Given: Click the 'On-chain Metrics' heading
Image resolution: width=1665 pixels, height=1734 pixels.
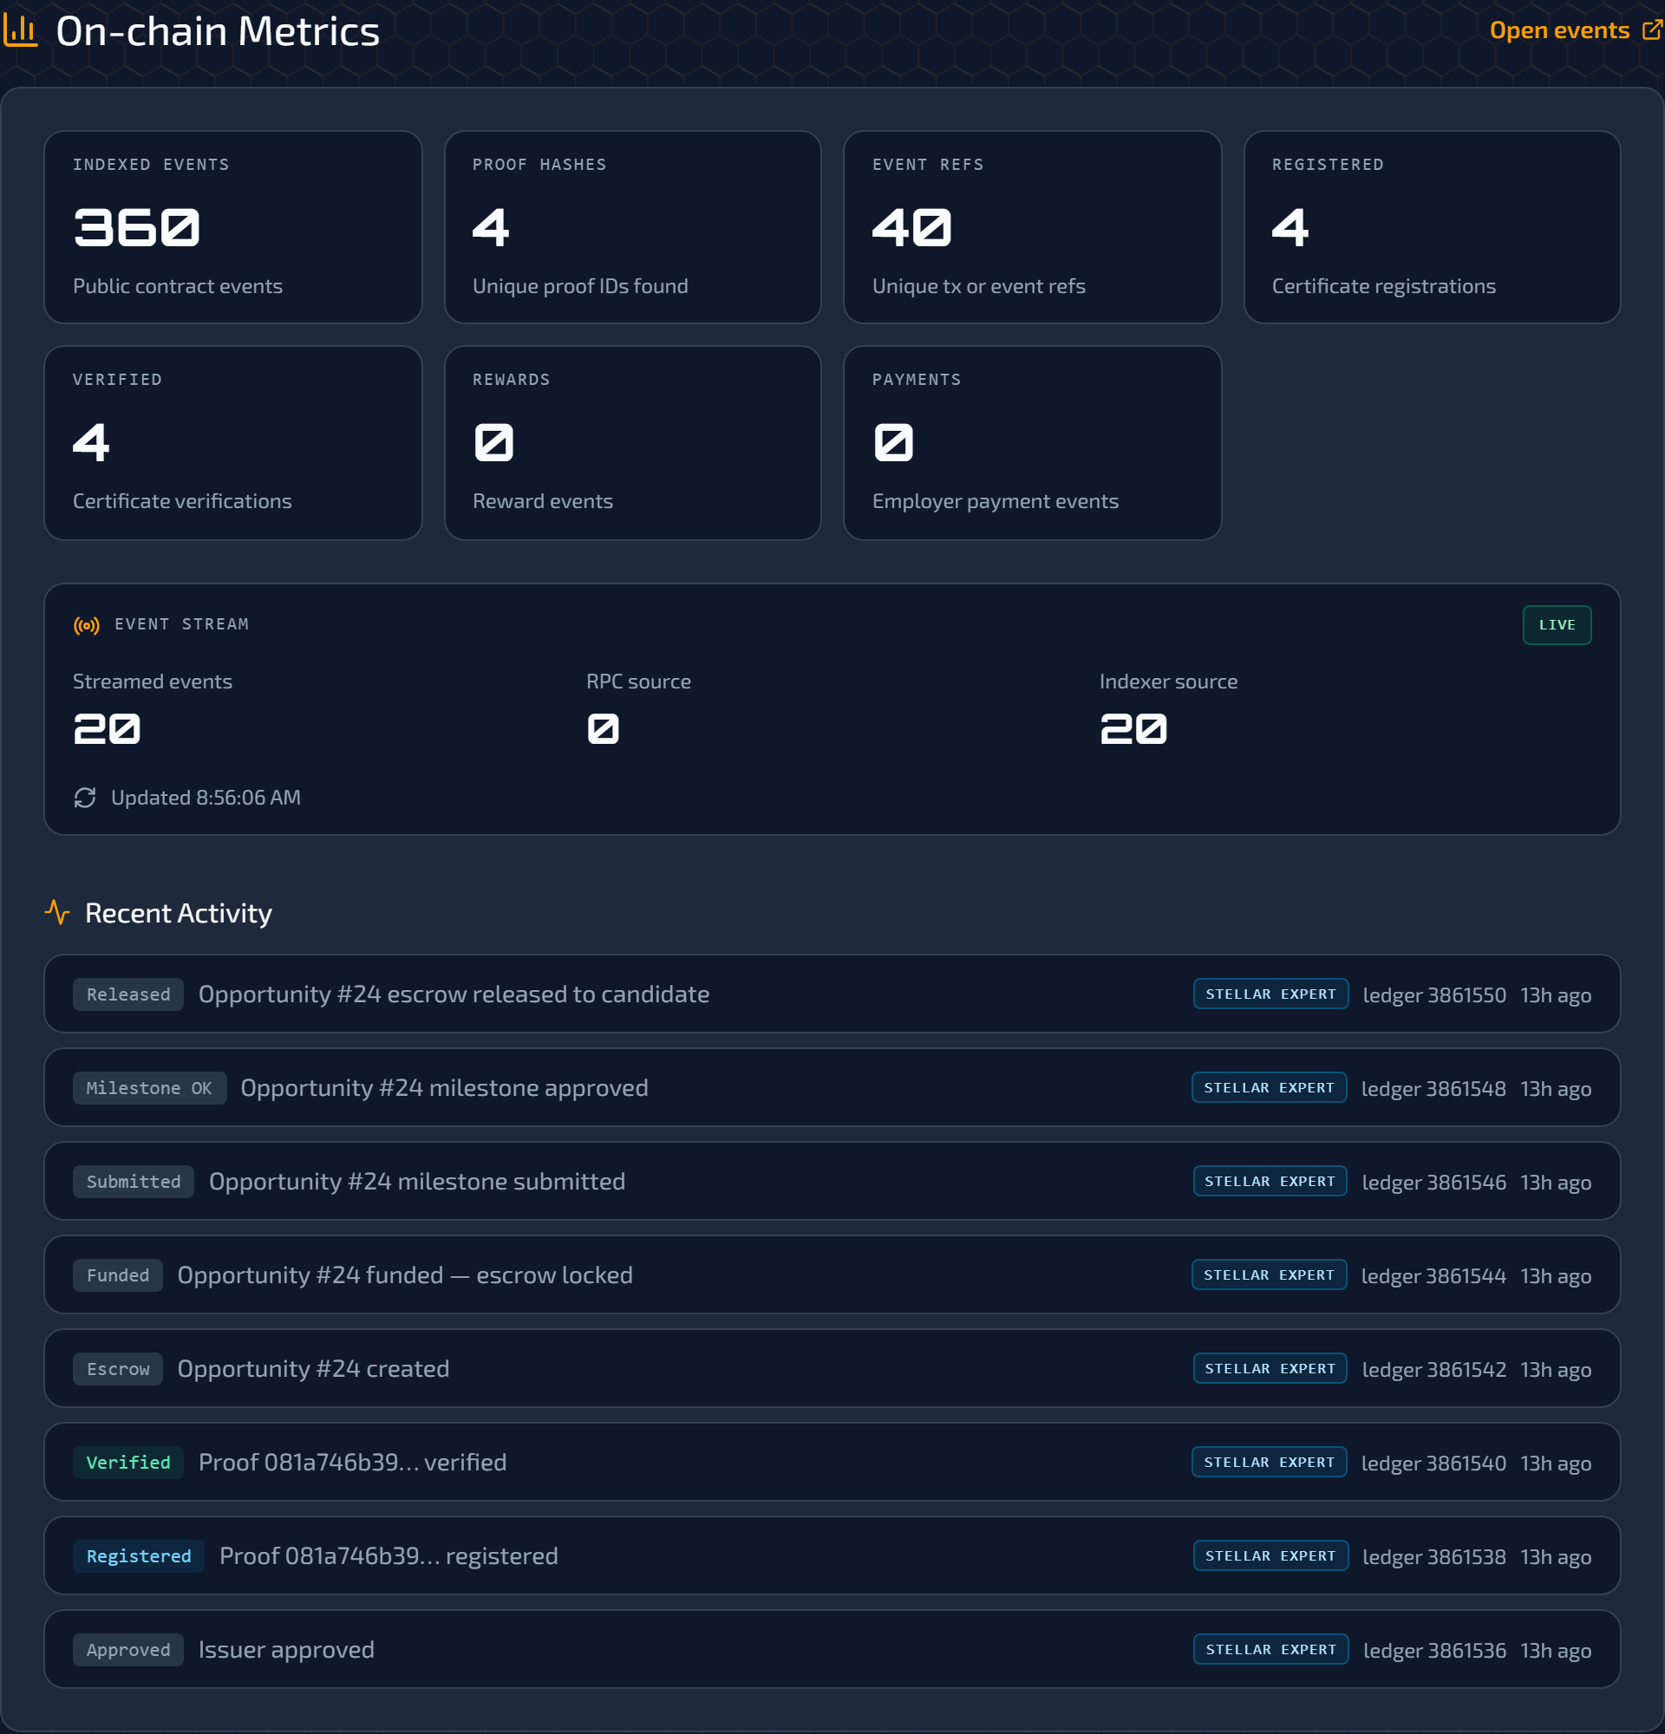Looking at the screenshot, I should point(218,31).
